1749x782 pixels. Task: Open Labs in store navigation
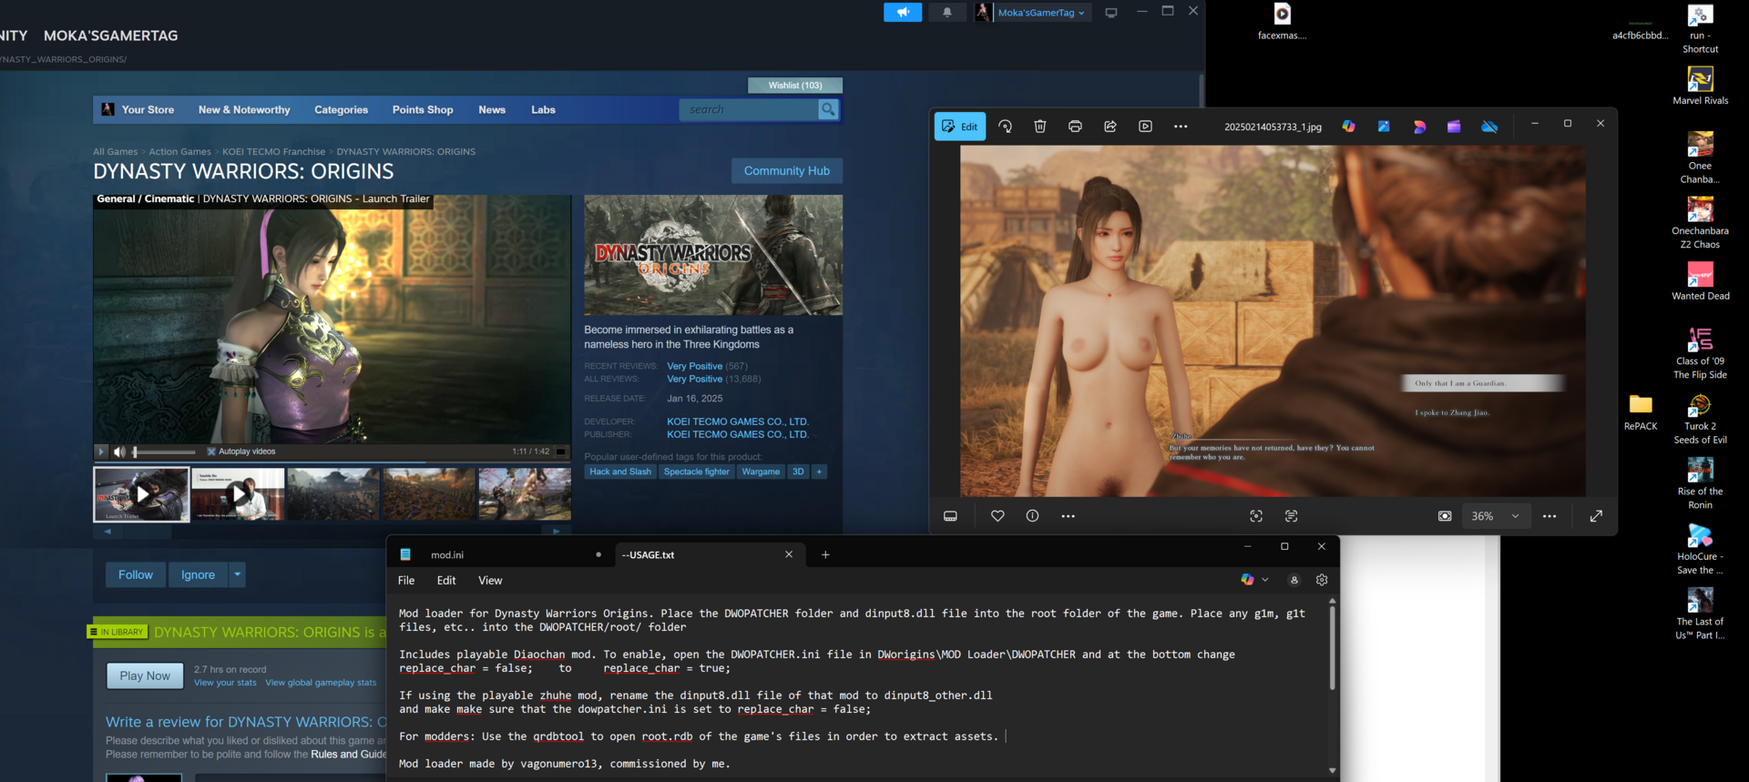tap(543, 109)
